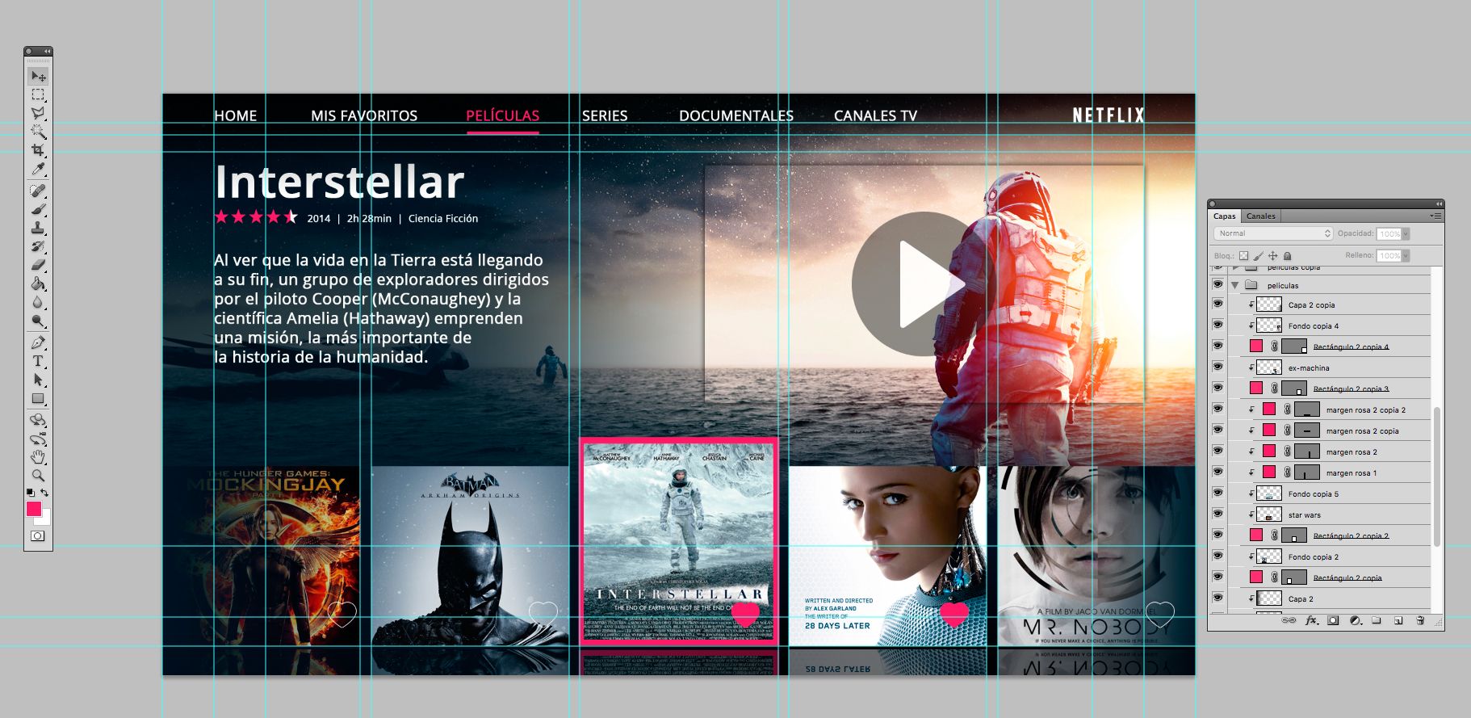Collapse the Layers panel with double arrows

[x=1439, y=204]
